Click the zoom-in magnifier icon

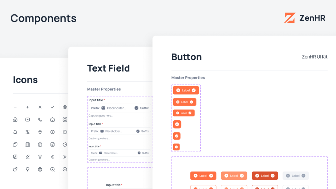tap(52, 169)
